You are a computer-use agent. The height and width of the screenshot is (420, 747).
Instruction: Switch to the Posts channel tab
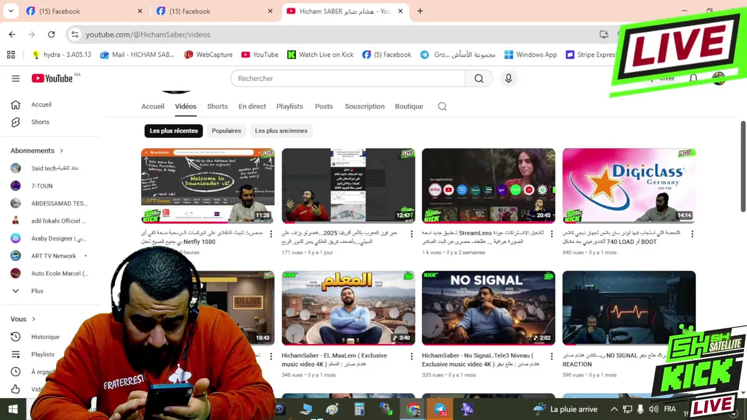324,106
